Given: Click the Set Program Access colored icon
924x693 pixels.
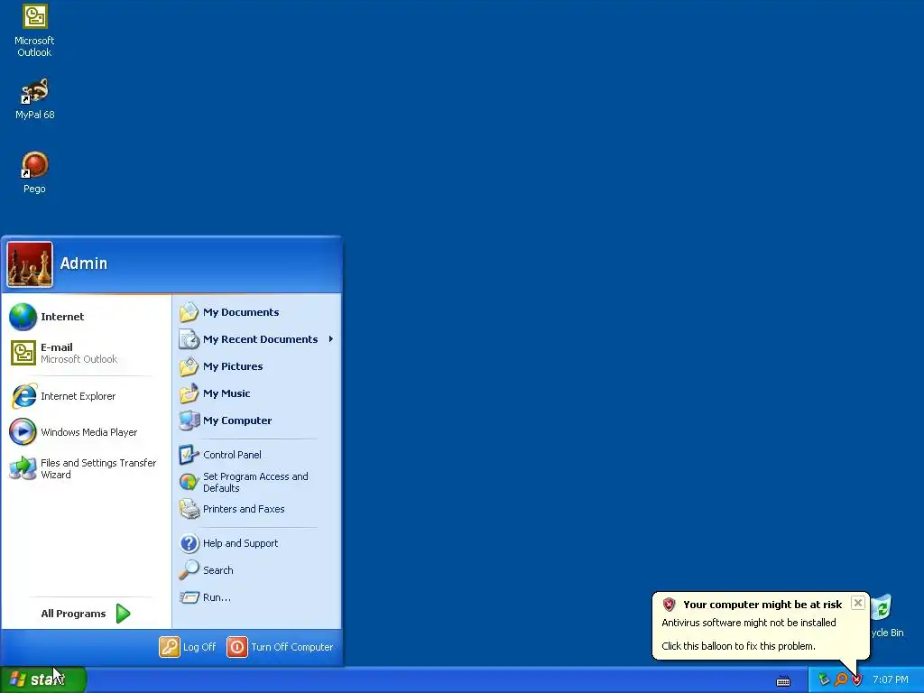Looking at the screenshot, I should 189,482.
